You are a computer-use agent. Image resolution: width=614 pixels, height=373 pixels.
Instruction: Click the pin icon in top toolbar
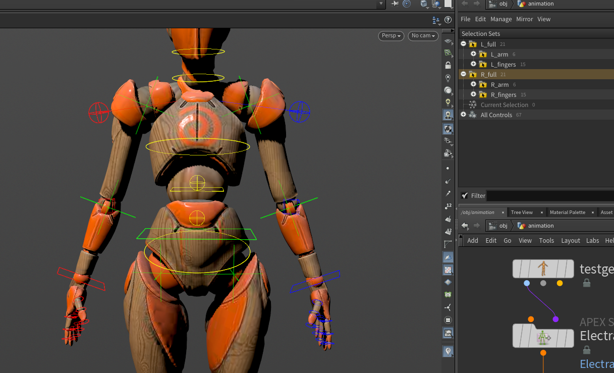[395, 4]
